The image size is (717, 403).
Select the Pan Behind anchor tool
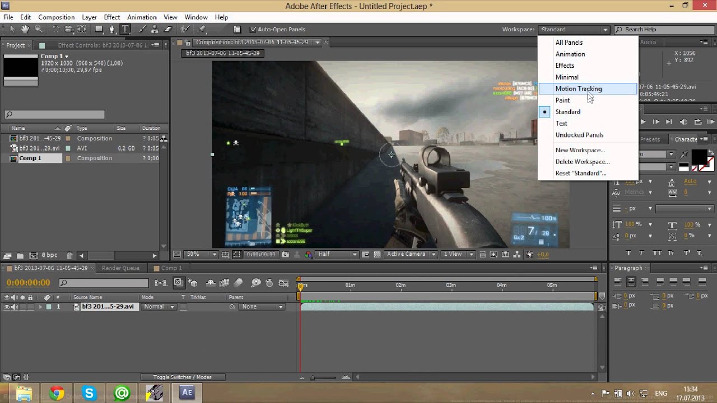coord(82,29)
